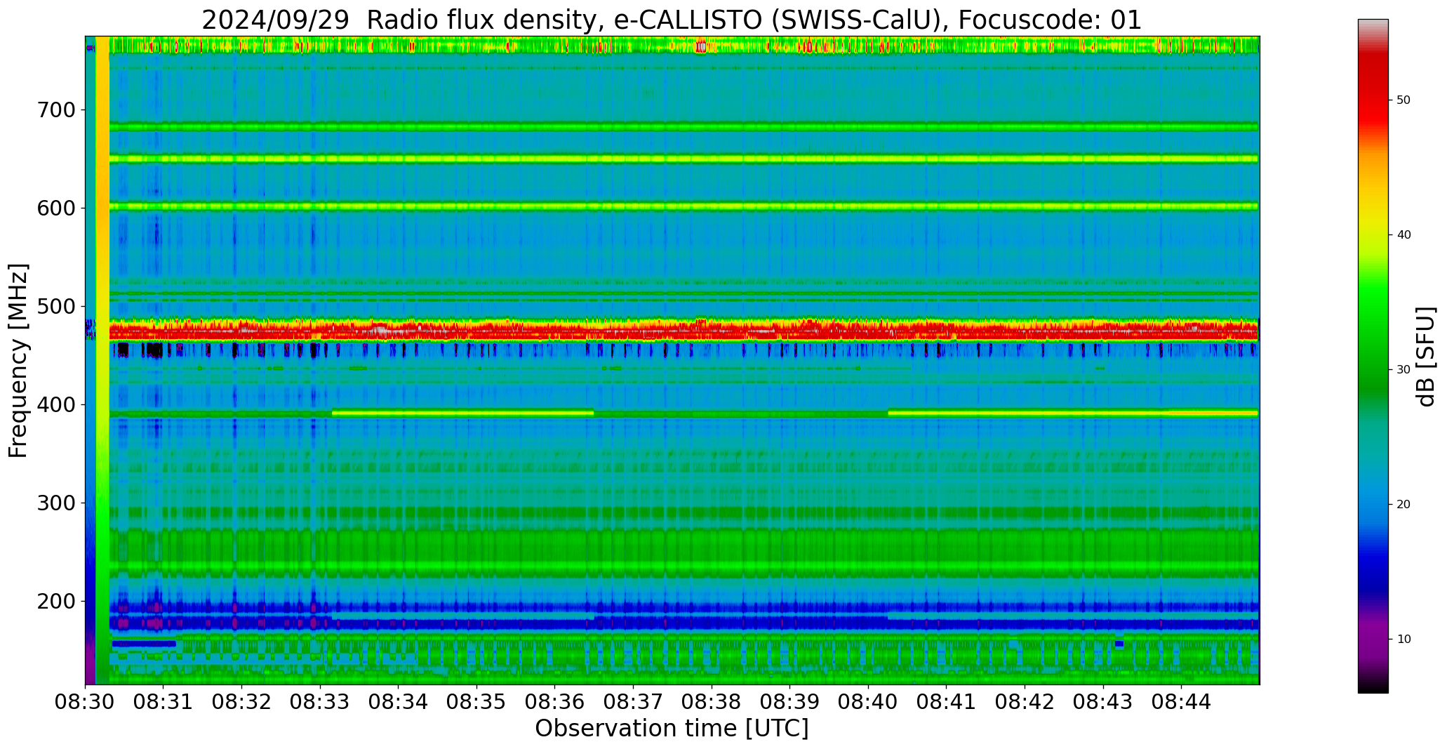Click the plot title text
This screenshot has height=749, width=1447.
(x=672, y=20)
